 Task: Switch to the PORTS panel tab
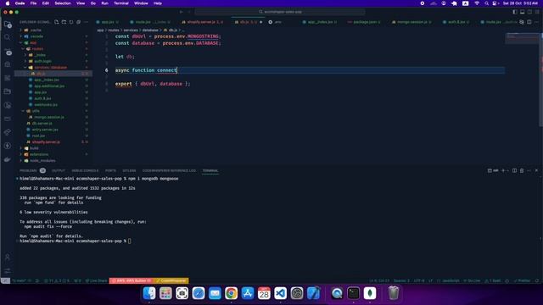point(110,170)
